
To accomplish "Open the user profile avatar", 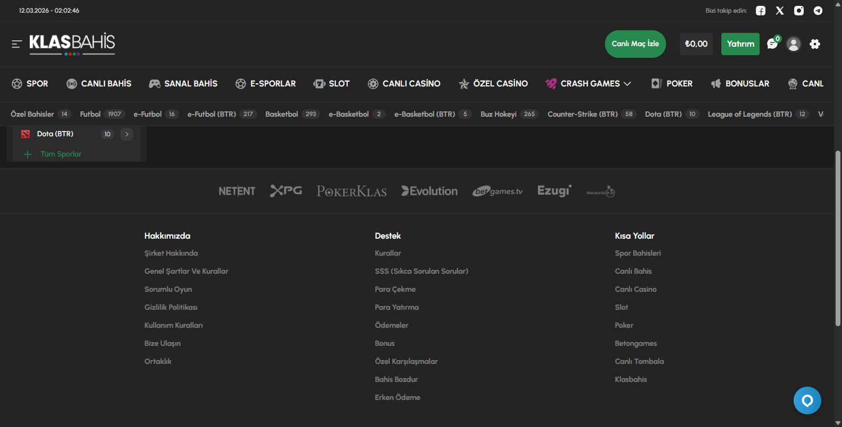I will pos(794,44).
